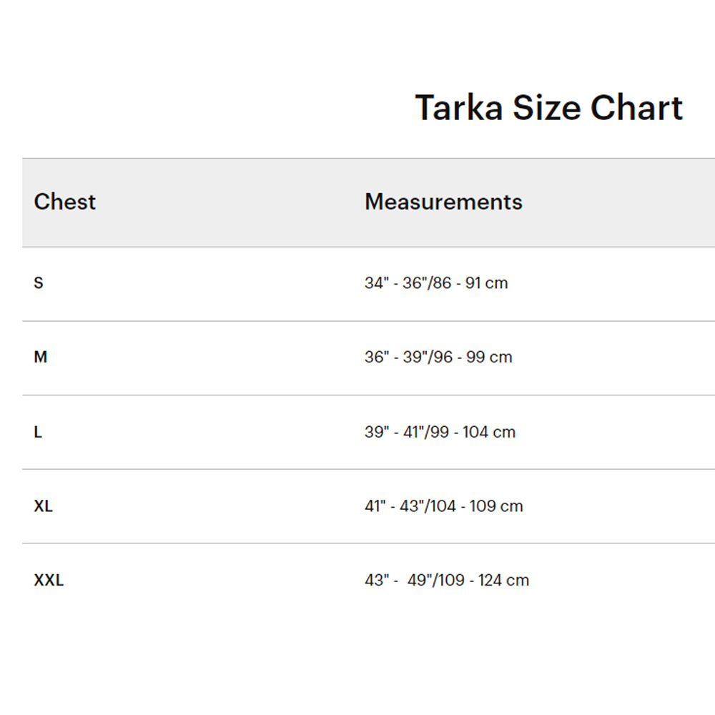Screen dimensions: 715x715
Task: Click the word Chart in the title
Action: 636,108
